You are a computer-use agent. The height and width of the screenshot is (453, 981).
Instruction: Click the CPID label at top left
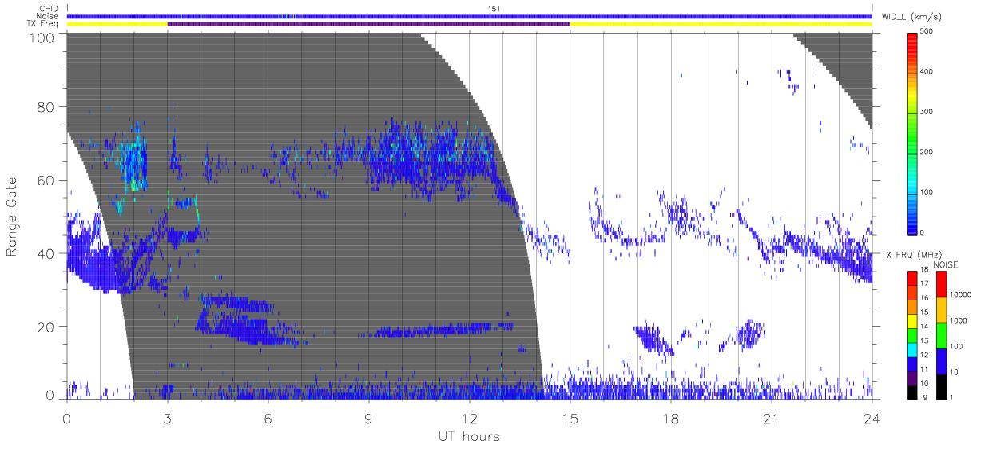49,9
